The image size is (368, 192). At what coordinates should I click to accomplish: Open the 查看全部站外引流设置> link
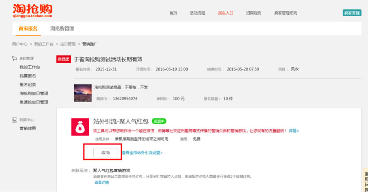[x=142, y=153]
